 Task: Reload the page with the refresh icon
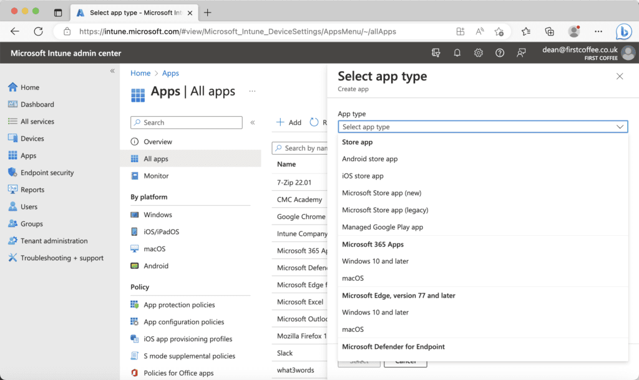(x=38, y=31)
